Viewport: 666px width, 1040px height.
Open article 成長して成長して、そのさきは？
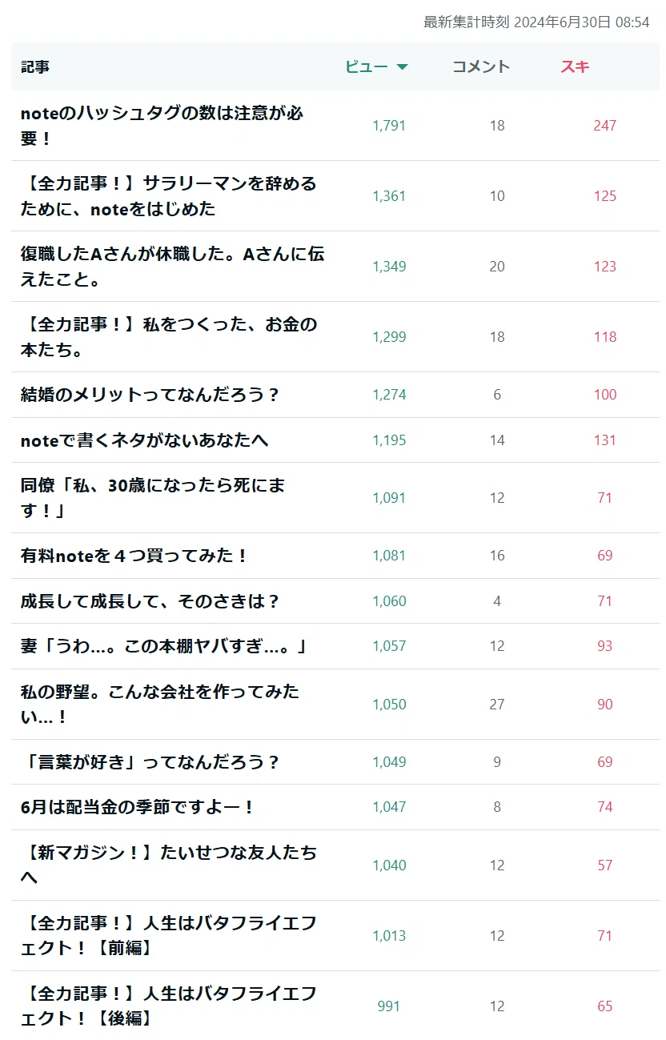pyautogui.click(x=150, y=601)
